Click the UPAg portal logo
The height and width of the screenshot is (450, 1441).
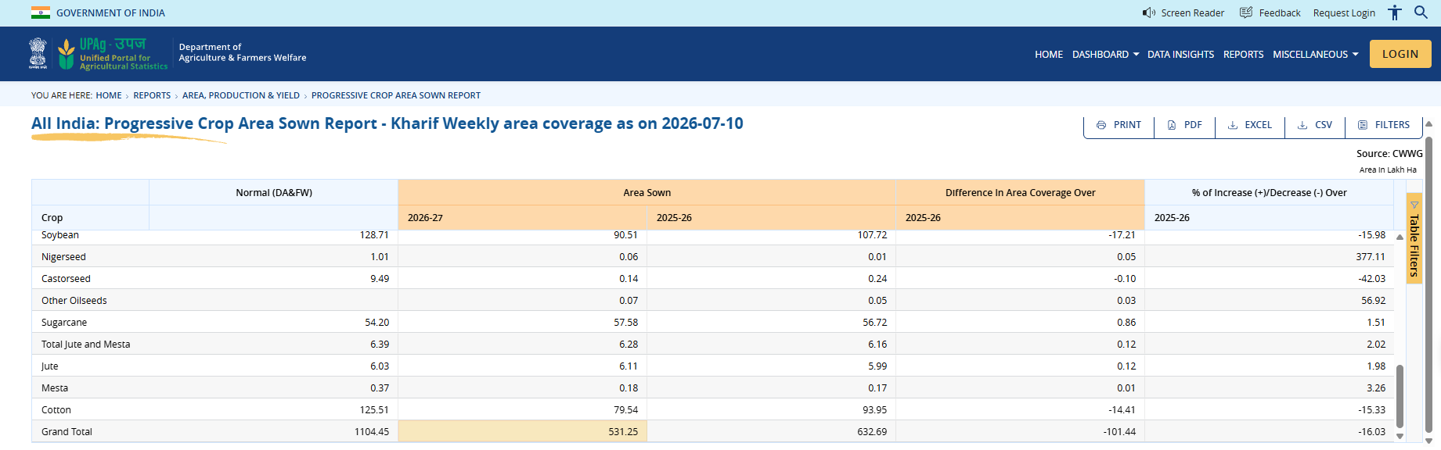point(113,54)
